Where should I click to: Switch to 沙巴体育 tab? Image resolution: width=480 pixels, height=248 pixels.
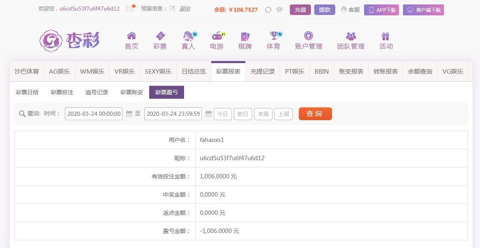[x=27, y=72]
